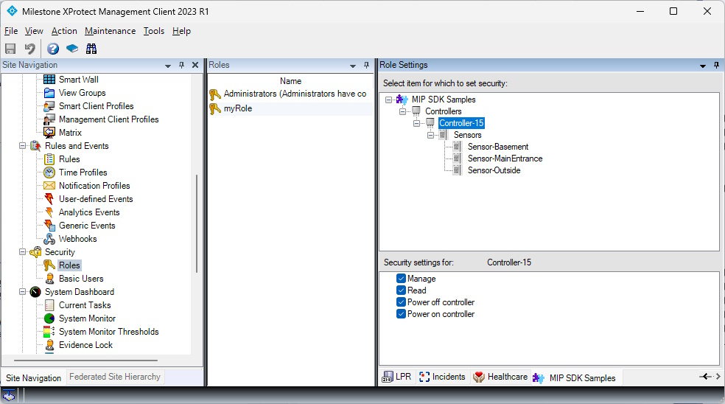Screen dimensions: 725x404
Task: Click the View Groups folder icon
Action: [49, 93]
